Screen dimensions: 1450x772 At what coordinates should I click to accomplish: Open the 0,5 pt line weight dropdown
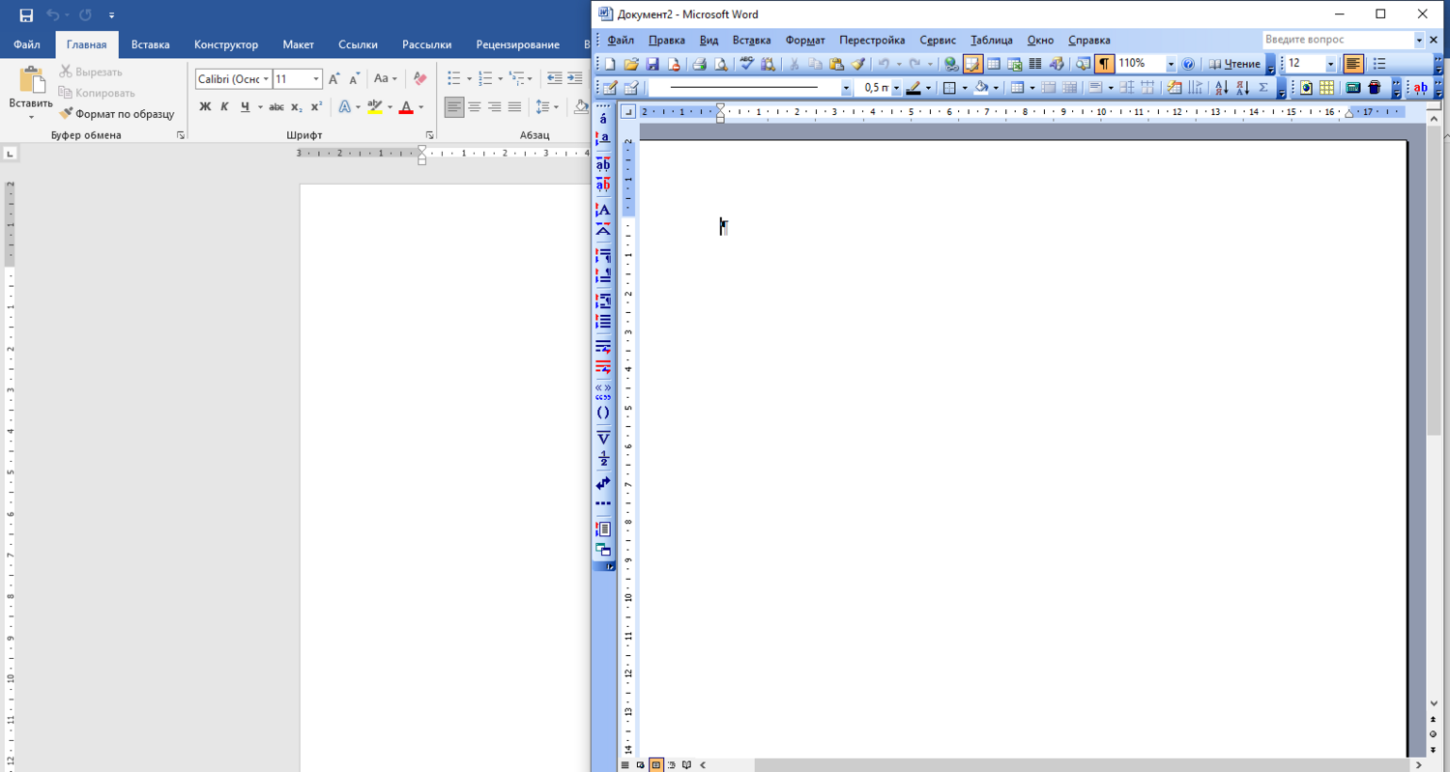pyautogui.click(x=896, y=88)
